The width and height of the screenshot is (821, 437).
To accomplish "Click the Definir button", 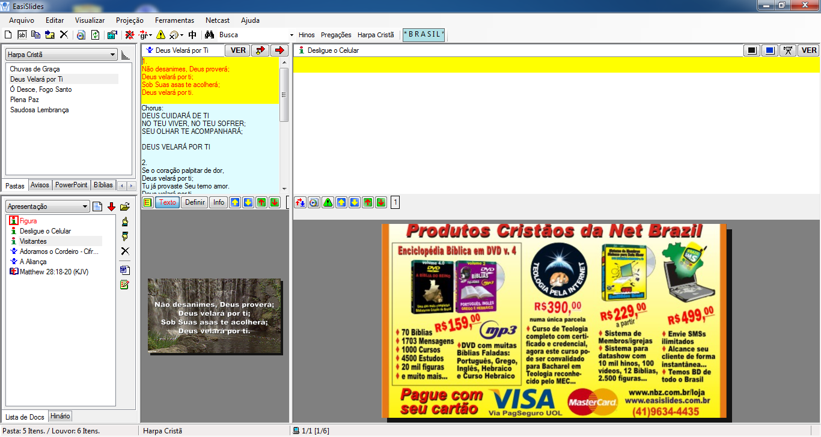I will coord(195,202).
